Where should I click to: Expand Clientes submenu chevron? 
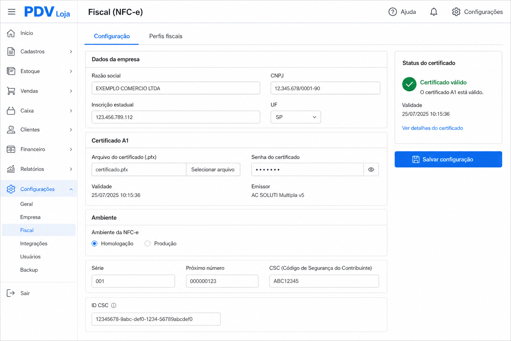[x=71, y=130]
